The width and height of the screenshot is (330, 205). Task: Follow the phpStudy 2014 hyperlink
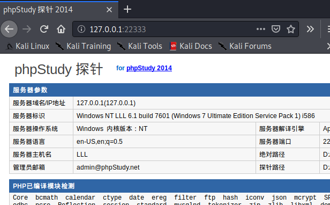pos(149,68)
